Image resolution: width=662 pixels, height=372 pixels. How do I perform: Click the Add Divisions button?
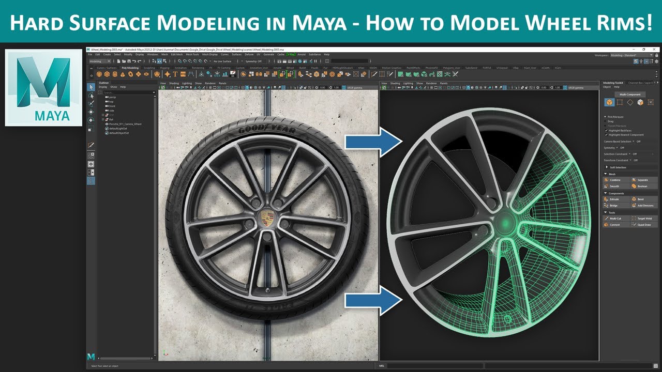[644, 205]
